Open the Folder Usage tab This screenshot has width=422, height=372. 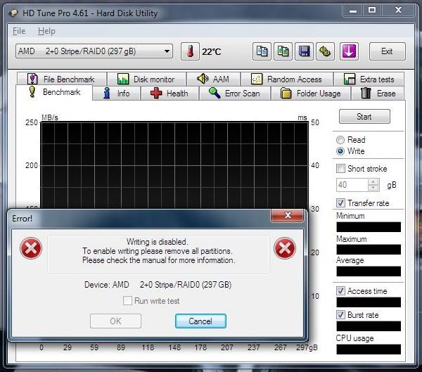(x=311, y=94)
